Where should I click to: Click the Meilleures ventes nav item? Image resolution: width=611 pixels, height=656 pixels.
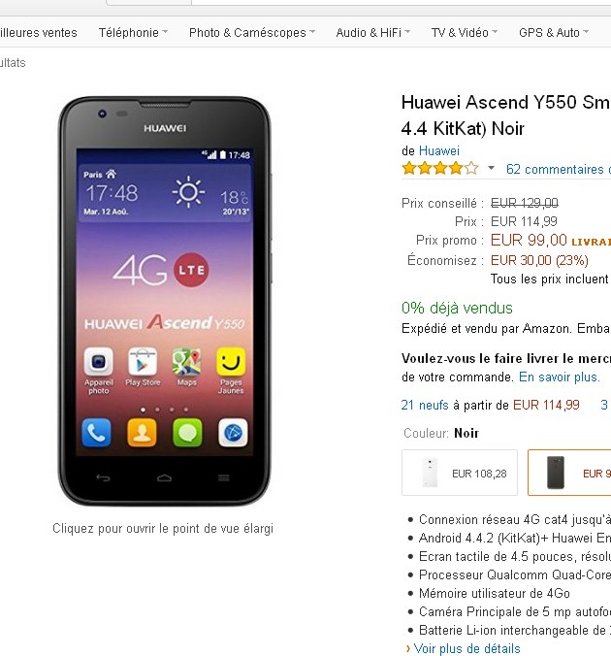pyautogui.click(x=39, y=33)
